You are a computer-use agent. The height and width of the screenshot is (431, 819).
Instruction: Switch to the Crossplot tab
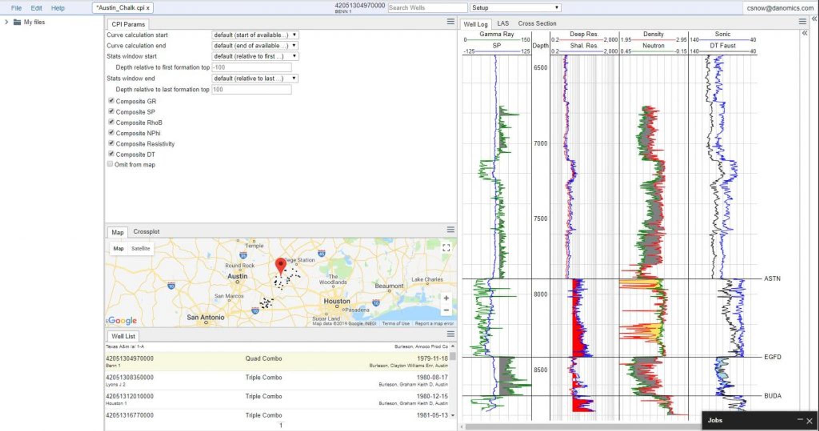pos(146,231)
